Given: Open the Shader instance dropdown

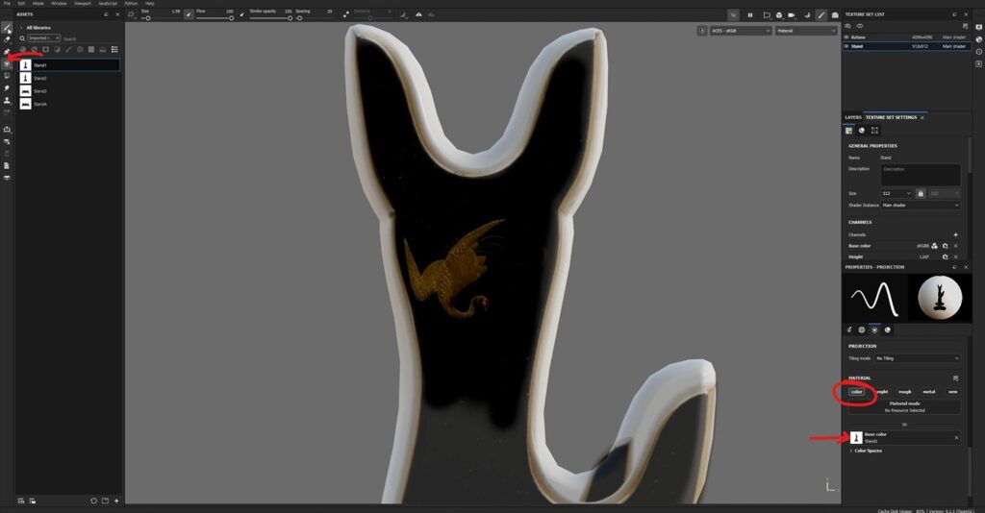Looking at the screenshot, I should (x=921, y=205).
